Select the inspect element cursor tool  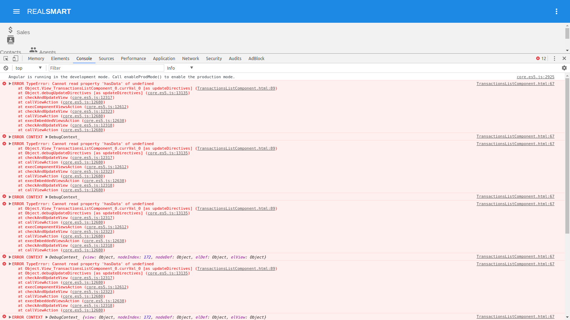[5, 58]
